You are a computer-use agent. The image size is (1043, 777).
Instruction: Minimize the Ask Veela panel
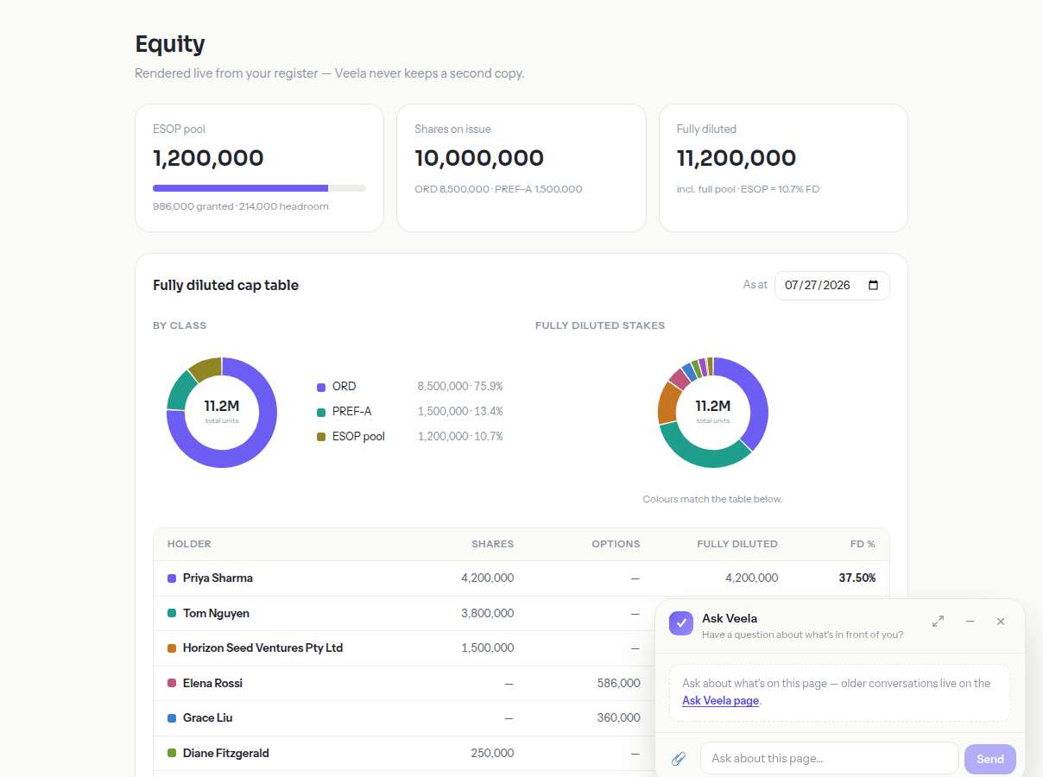pos(970,622)
